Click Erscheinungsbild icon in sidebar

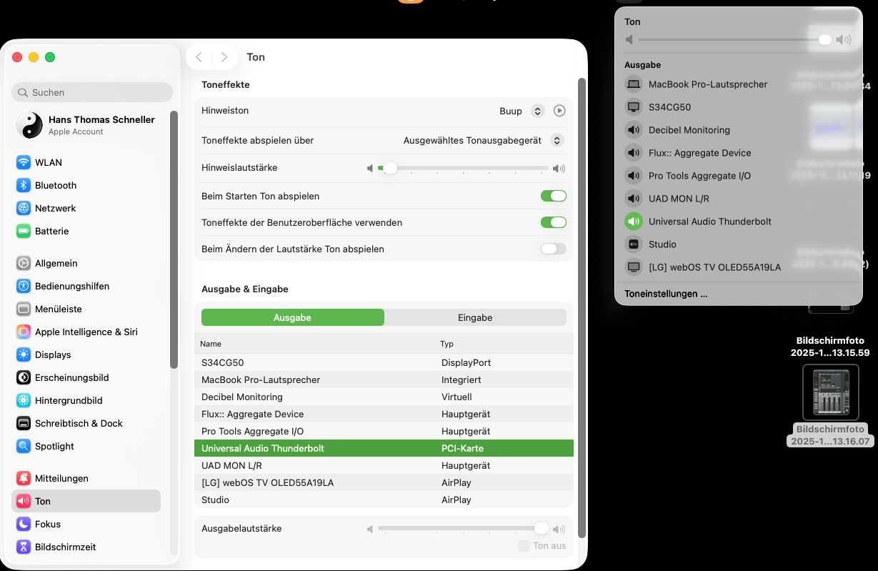[x=24, y=377]
